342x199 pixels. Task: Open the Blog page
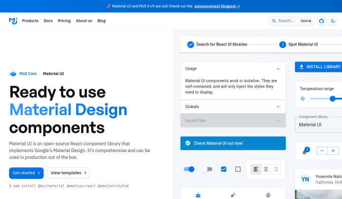point(102,21)
